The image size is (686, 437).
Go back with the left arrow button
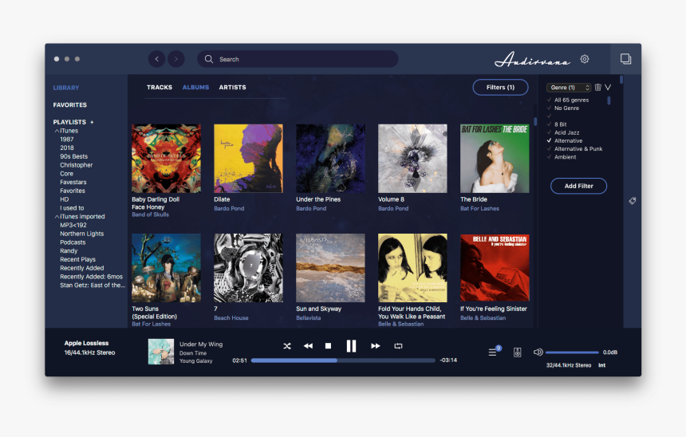(x=156, y=59)
